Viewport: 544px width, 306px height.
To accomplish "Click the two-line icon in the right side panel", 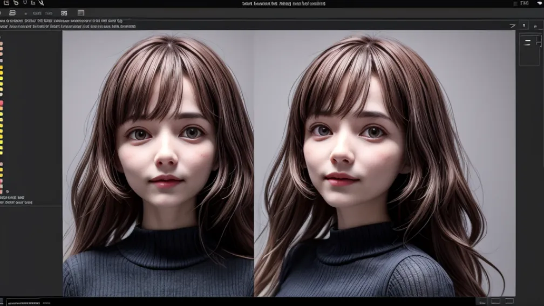I will [x=527, y=43].
